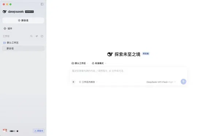Click the 探索未至之境 heading
Viewport: 197px width, 136px height.
point(127,54)
